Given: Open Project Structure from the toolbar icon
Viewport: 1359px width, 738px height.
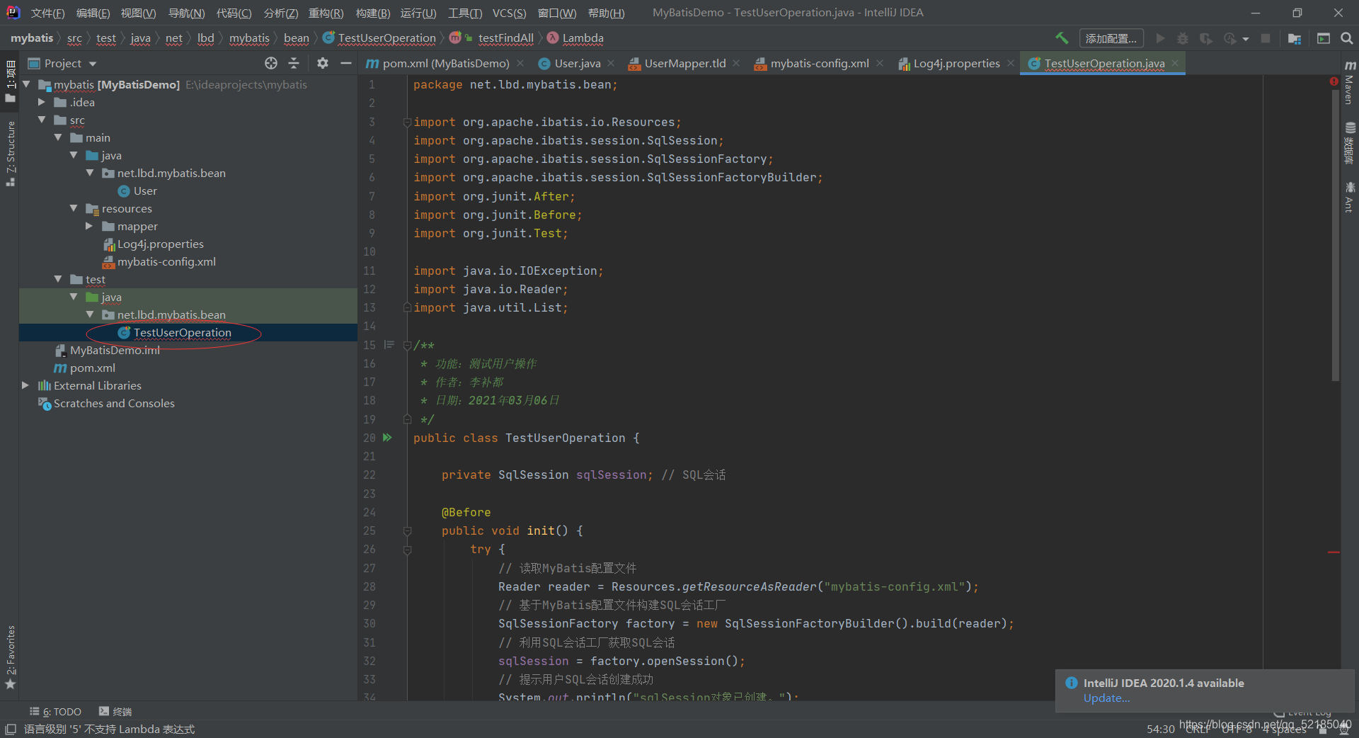Looking at the screenshot, I should click(x=1295, y=38).
